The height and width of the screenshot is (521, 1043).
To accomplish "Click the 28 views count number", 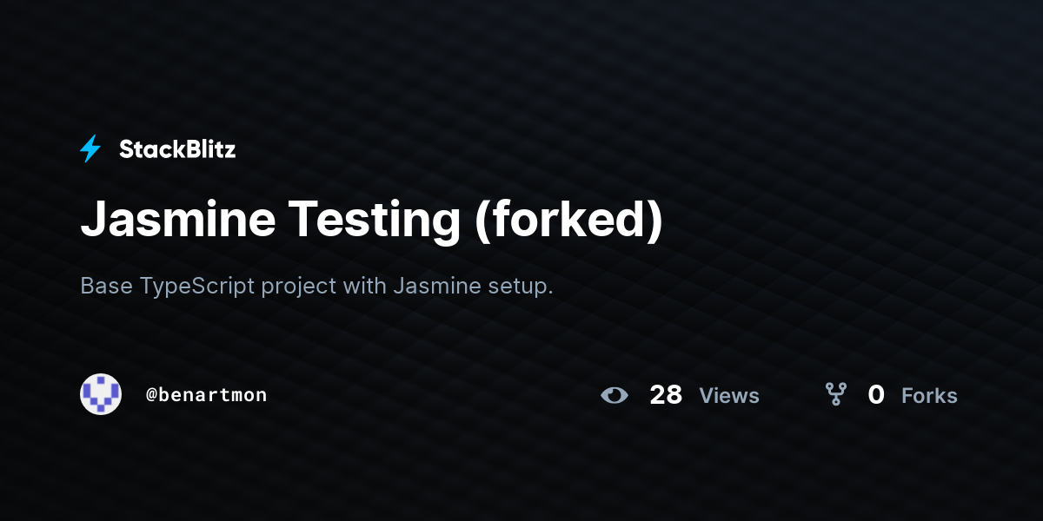I will [x=666, y=395].
